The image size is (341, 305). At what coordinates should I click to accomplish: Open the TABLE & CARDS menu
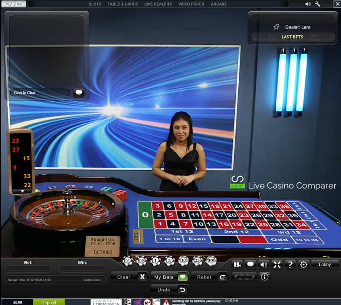click(x=123, y=4)
